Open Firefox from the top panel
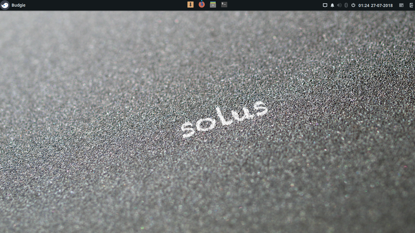The width and height of the screenshot is (415, 233). coord(202,5)
